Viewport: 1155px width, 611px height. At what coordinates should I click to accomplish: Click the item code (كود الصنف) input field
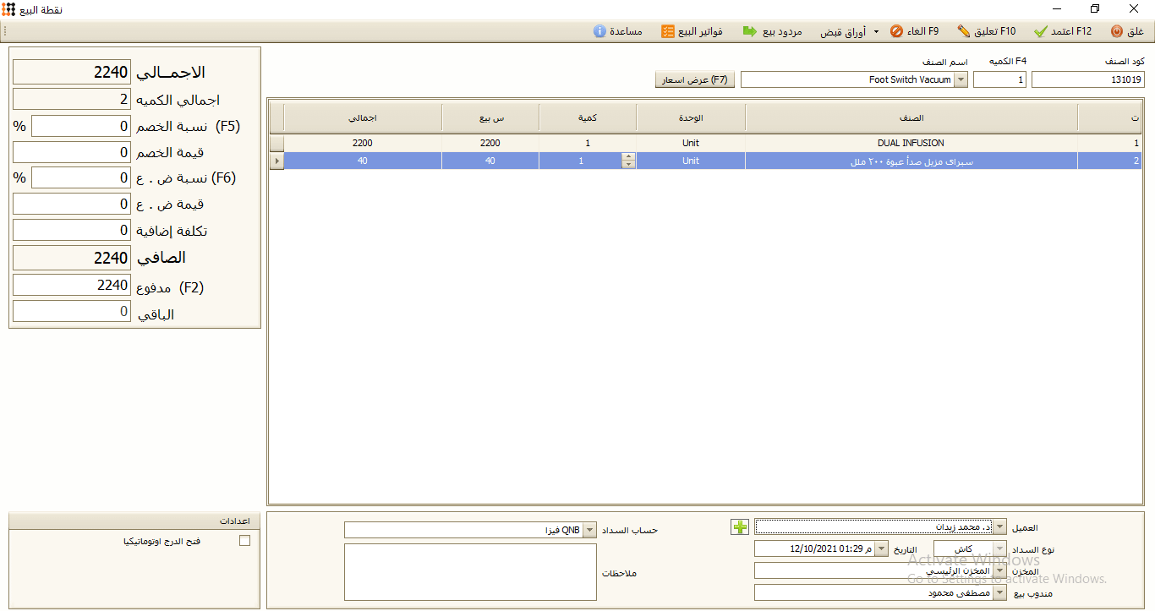(1087, 80)
